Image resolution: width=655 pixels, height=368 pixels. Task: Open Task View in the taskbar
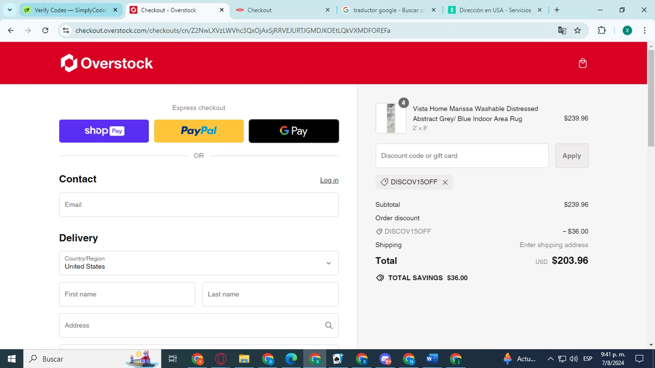click(x=173, y=359)
